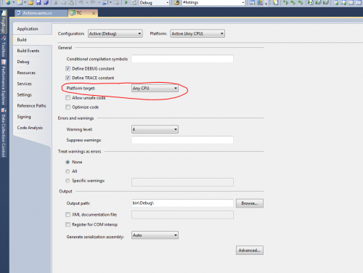Open the Platform Active (Any CPU) dropdown

[x=197, y=33]
